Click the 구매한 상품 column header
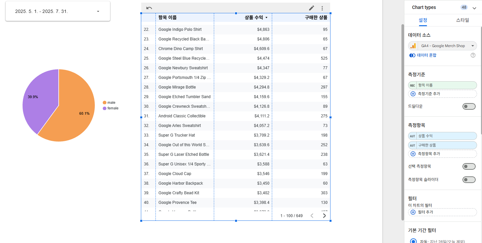482x243 pixels. [316, 18]
